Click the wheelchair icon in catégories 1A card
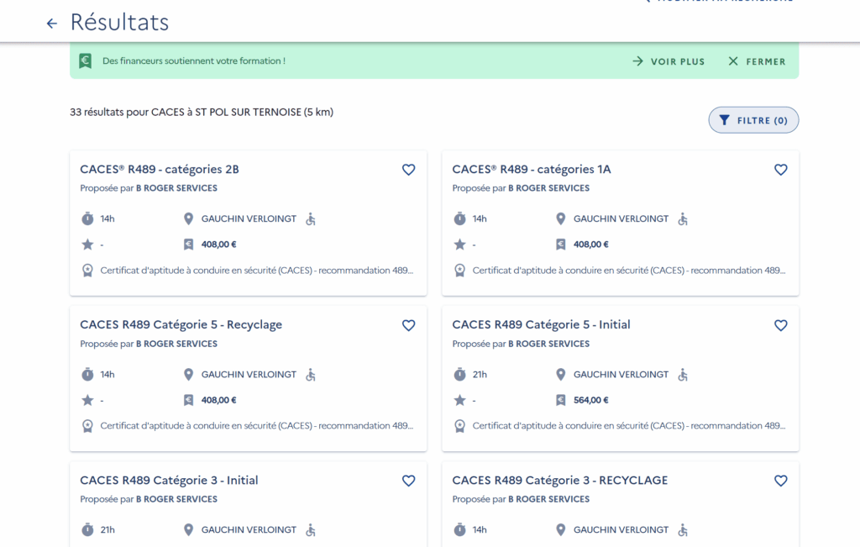The height and width of the screenshot is (547, 860). click(683, 219)
